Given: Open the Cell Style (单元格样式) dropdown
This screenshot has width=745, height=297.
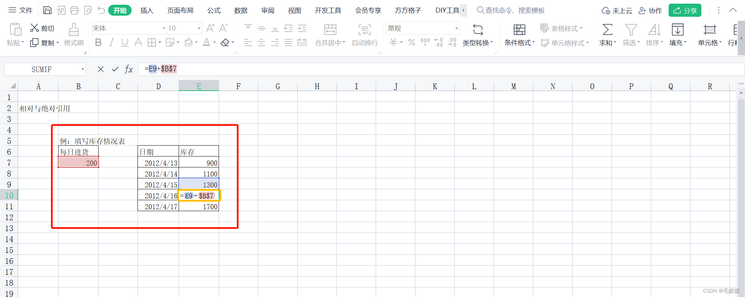Looking at the screenshot, I should (x=565, y=43).
